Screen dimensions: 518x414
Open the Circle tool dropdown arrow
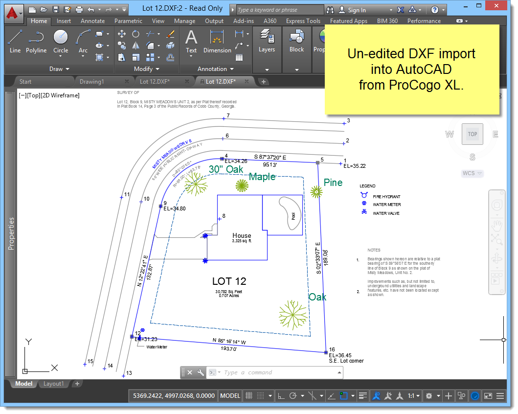click(61, 56)
